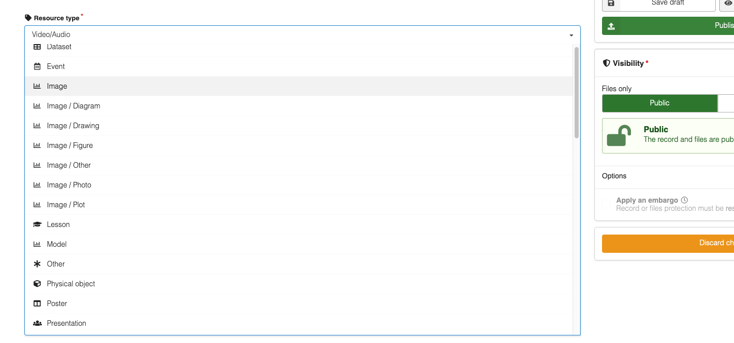Click the Presentation people icon

pyautogui.click(x=37, y=323)
